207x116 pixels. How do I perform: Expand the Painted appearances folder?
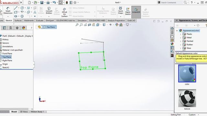tap(180, 41)
